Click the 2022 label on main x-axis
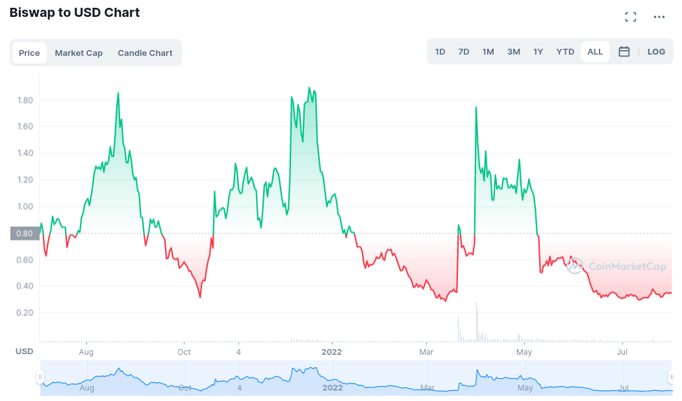682x401 pixels. coord(332,352)
